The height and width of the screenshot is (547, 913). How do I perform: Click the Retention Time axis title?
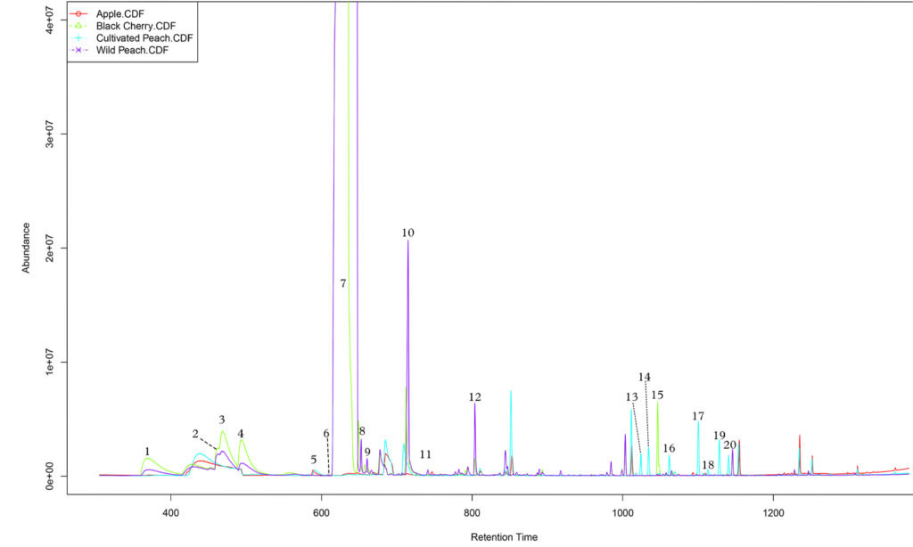point(505,537)
